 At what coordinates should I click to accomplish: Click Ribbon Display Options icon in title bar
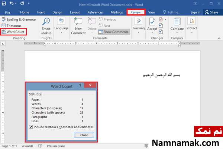pos(195,4)
